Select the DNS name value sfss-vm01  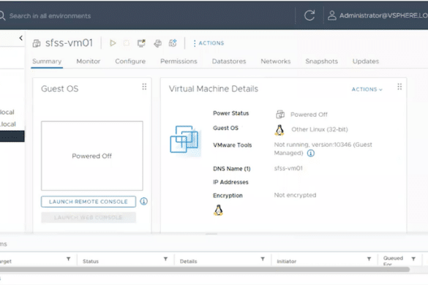tap(288, 168)
